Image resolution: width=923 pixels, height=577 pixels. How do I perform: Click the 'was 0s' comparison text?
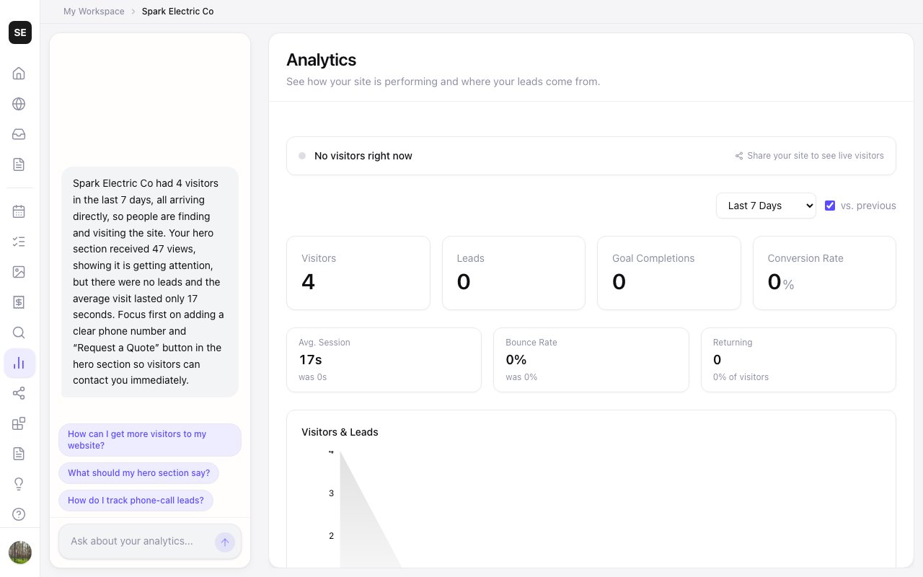click(x=312, y=377)
